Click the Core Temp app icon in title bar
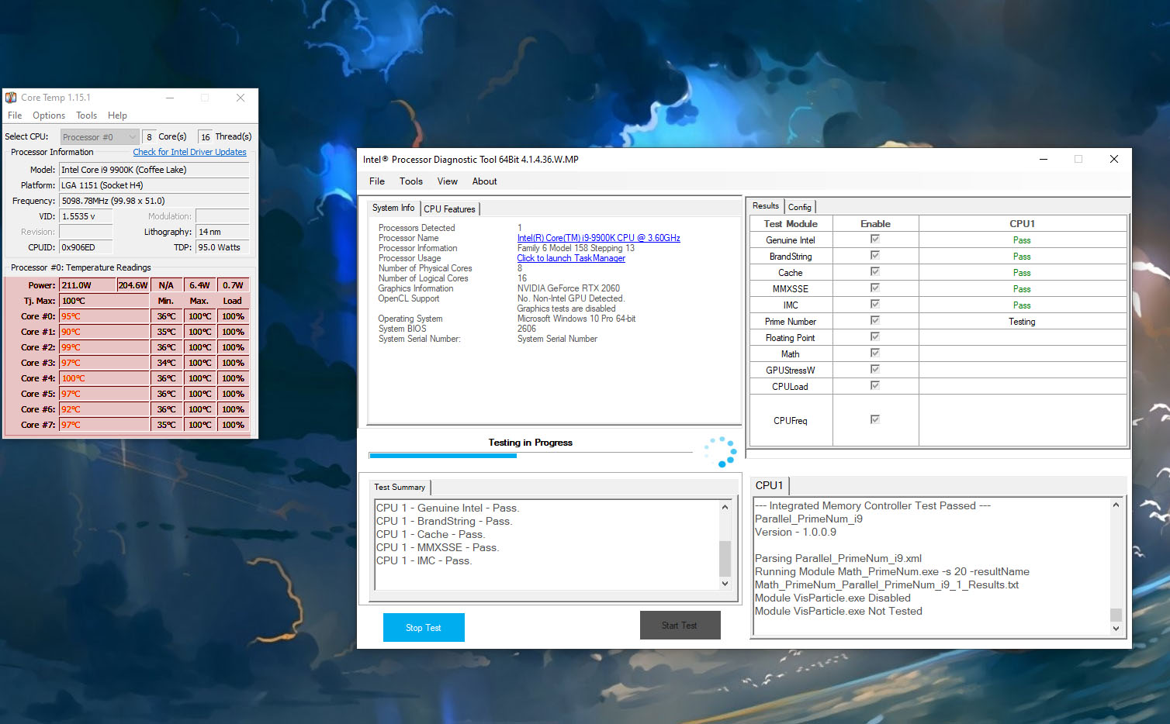Viewport: 1170px width, 724px height. [11, 98]
